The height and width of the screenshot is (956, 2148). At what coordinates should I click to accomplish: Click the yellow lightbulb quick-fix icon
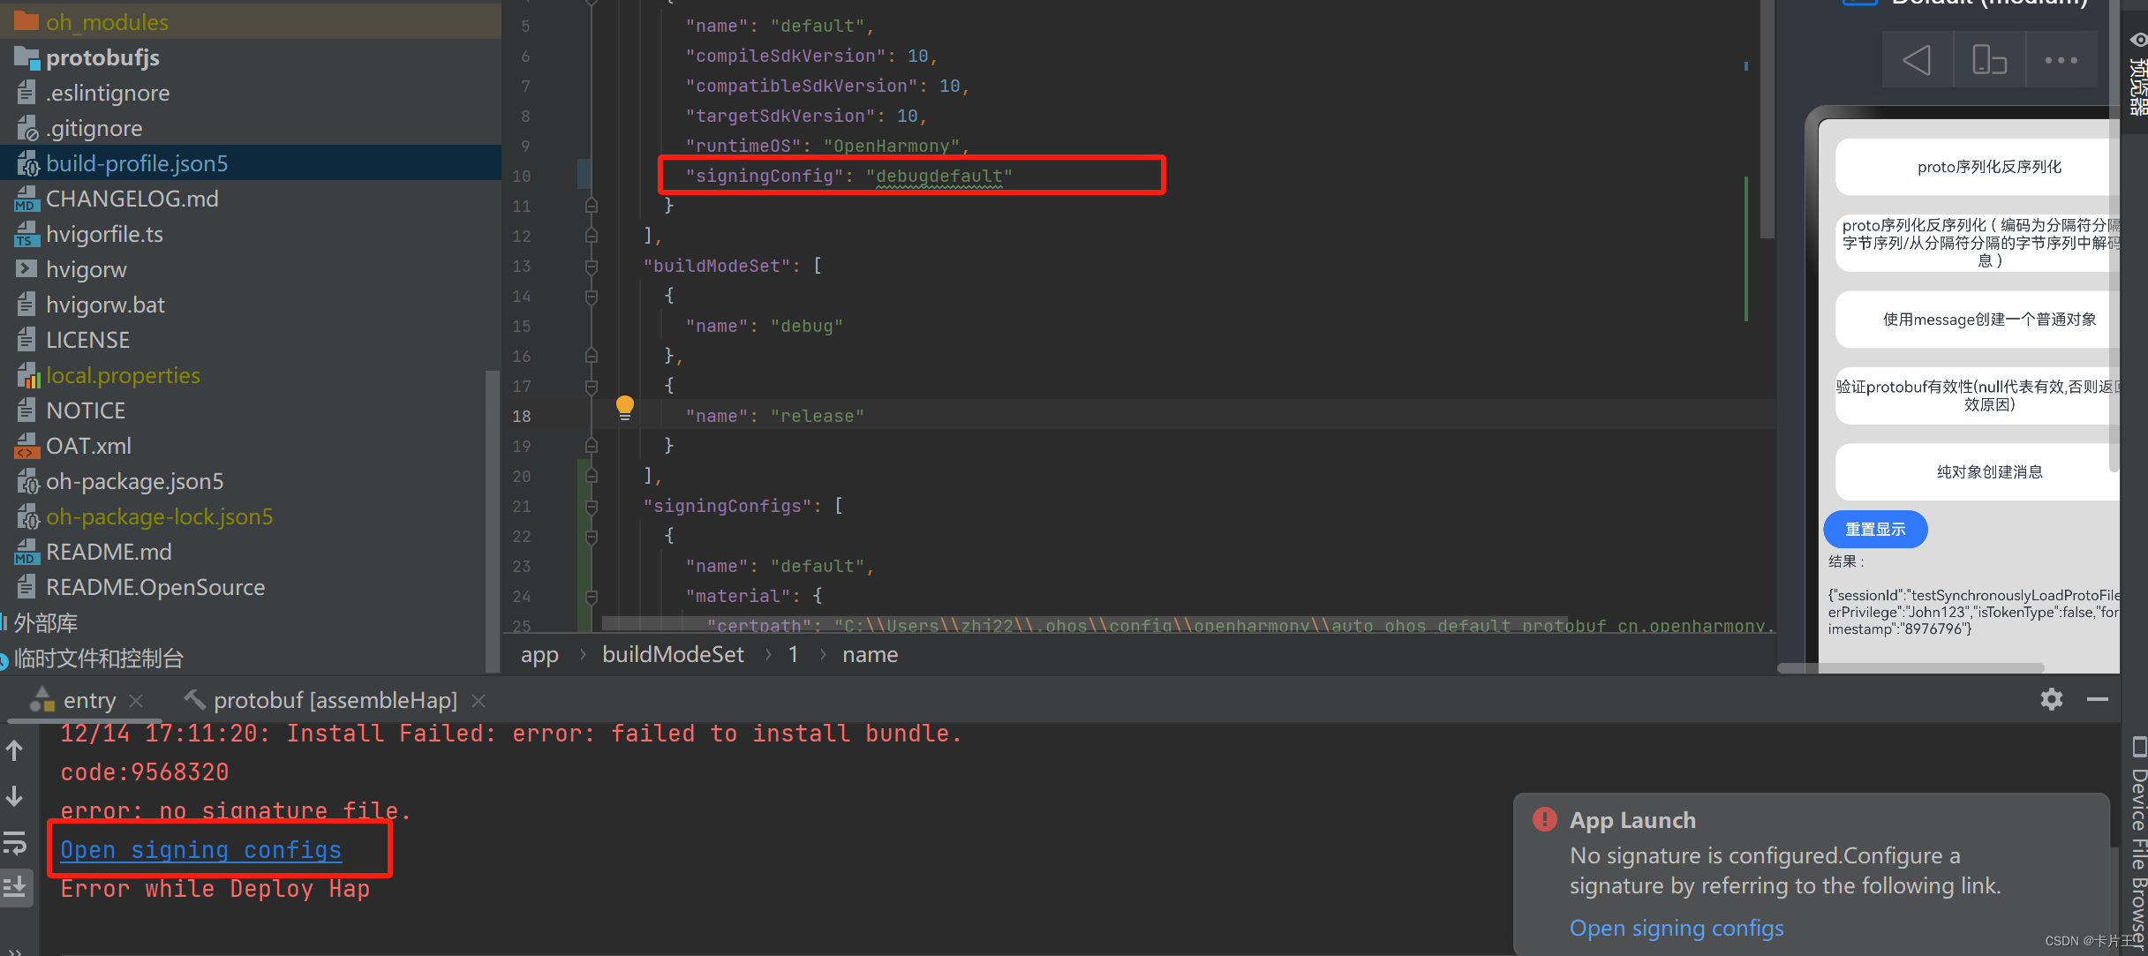coord(625,407)
